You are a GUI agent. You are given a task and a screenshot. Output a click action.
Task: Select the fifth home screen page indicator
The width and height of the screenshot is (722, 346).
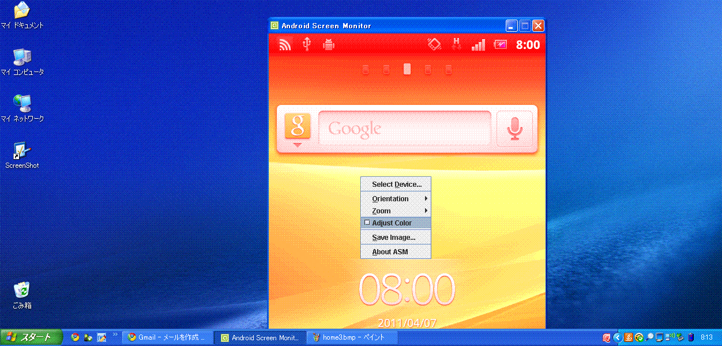tap(449, 69)
